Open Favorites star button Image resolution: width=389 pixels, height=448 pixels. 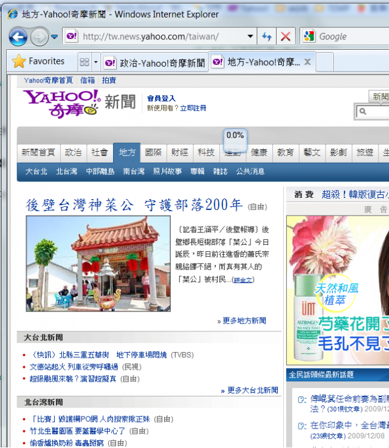(38, 61)
